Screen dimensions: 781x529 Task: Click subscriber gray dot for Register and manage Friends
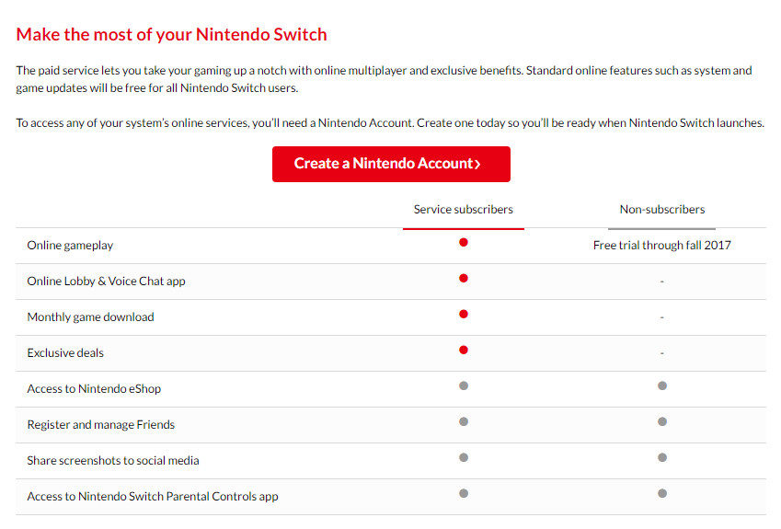coord(464,421)
